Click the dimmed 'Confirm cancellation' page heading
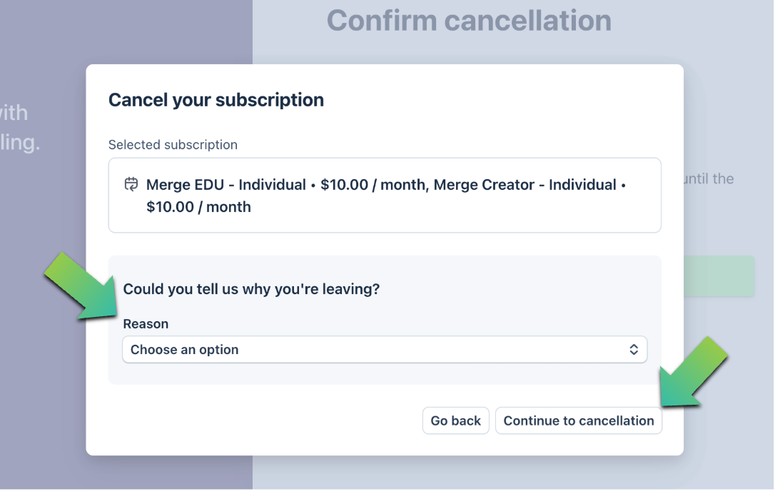Image resolution: width=775 pixels, height=494 pixels. click(x=469, y=21)
